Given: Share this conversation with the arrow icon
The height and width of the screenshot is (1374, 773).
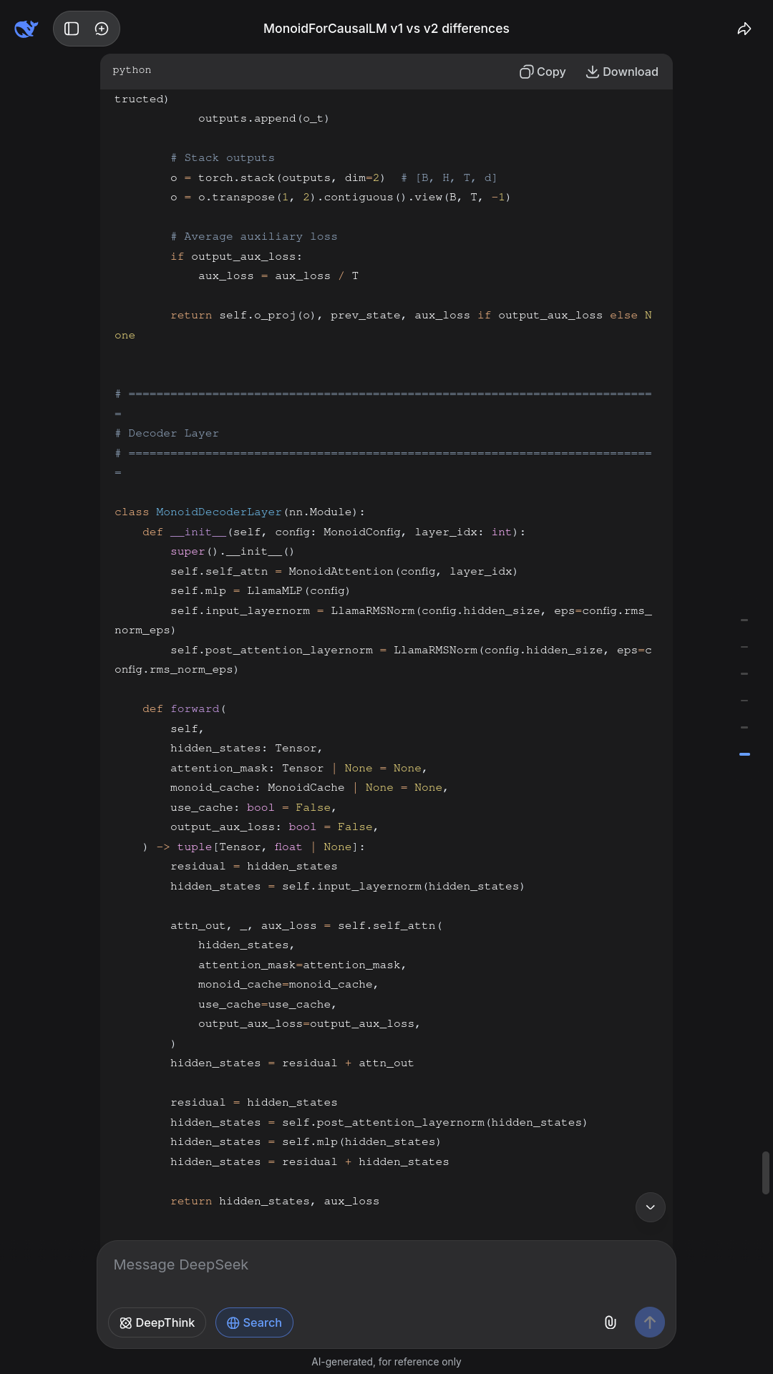Looking at the screenshot, I should (x=744, y=29).
